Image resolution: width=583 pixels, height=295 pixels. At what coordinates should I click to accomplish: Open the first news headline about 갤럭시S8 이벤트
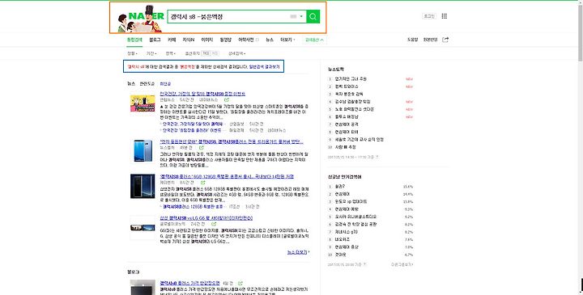point(202,94)
